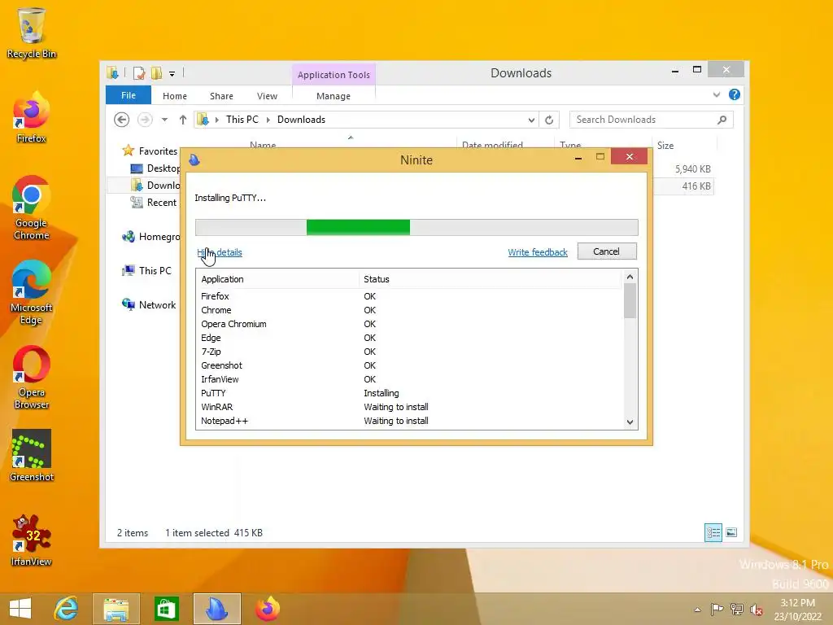The height and width of the screenshot is (625, 833).
Task: Click Downloads in the address breadcrumb
Action: pos(301,120)
